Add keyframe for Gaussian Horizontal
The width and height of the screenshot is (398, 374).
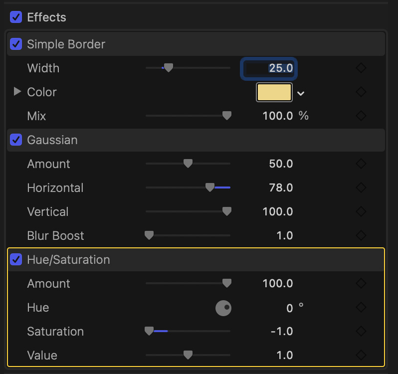click(x=361, y=188)
